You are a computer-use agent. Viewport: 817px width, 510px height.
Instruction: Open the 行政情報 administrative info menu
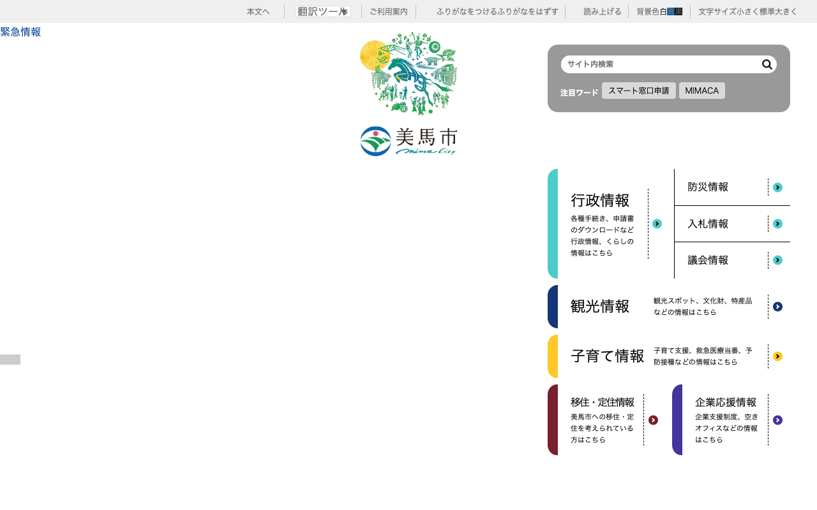pyautogui.click(x=610, y=224)
